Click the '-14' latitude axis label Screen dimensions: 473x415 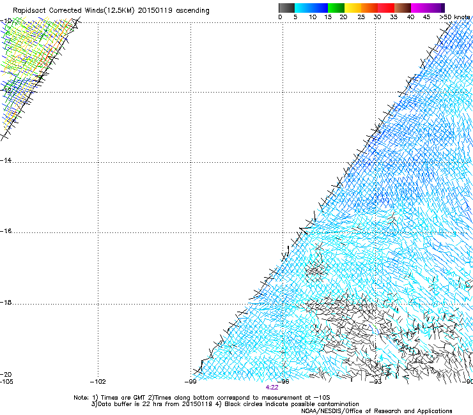click(x=6, y=160)
